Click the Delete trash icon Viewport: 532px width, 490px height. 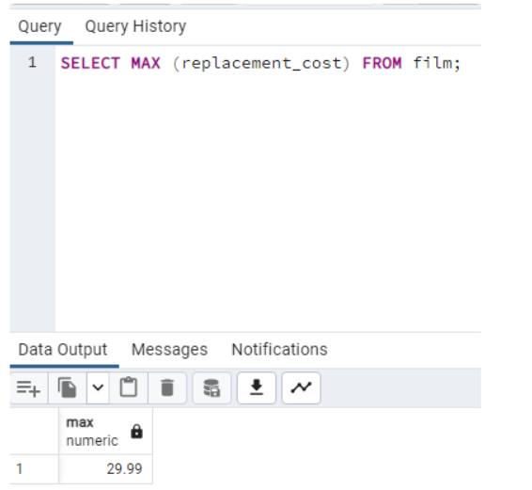point(167,387)
